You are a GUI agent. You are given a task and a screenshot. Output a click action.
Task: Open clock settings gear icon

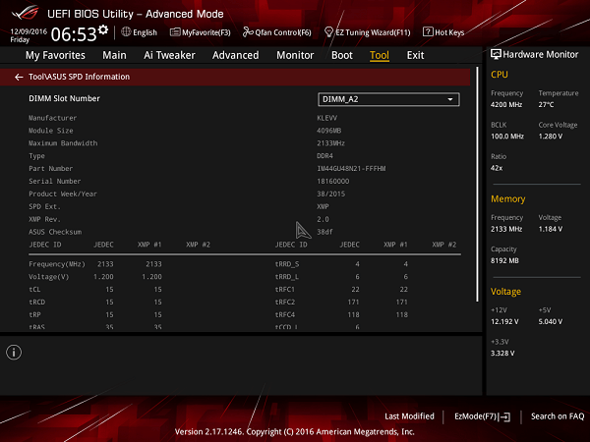coord(103,29)
